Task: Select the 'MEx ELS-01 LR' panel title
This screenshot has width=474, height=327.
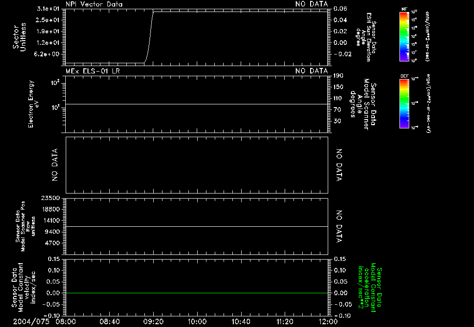Action: point(93,71)
